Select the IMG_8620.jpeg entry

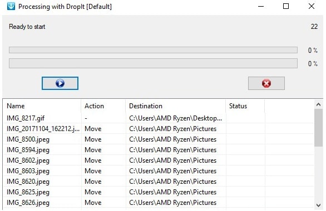(x=28, y=182)
